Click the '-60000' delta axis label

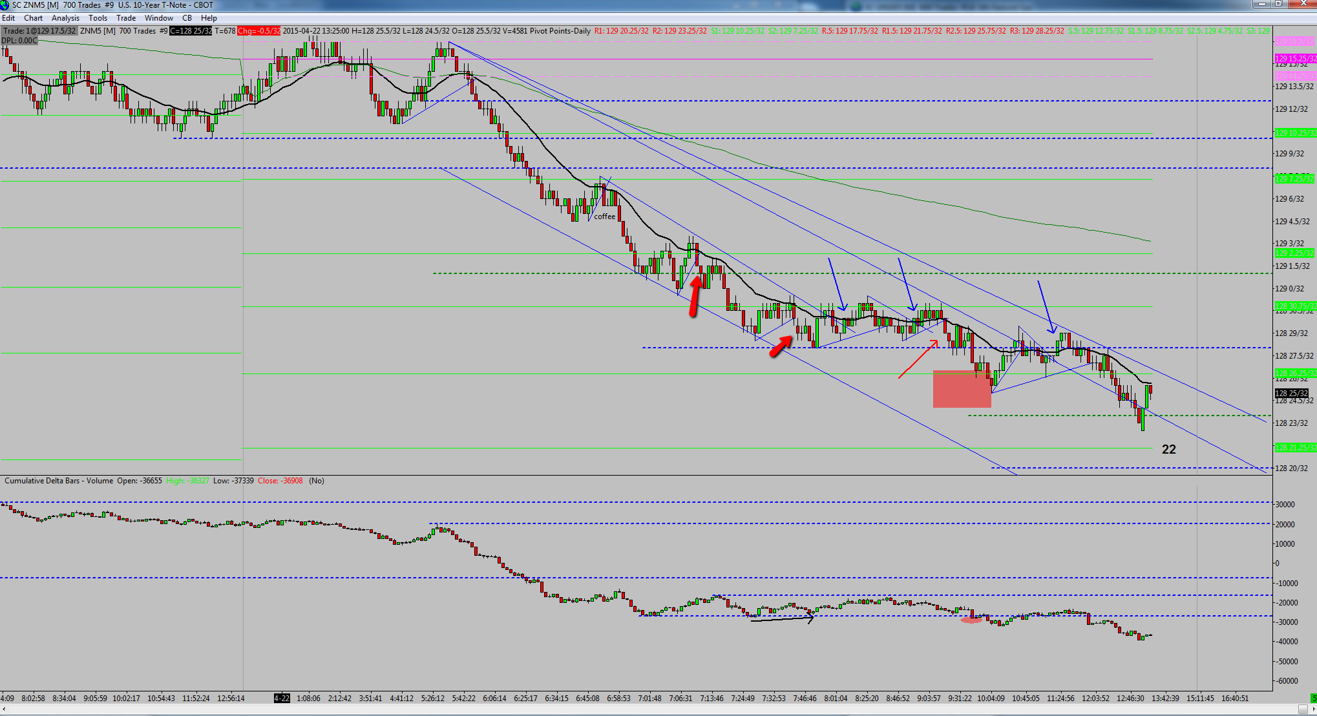(x=1286, y=681)
